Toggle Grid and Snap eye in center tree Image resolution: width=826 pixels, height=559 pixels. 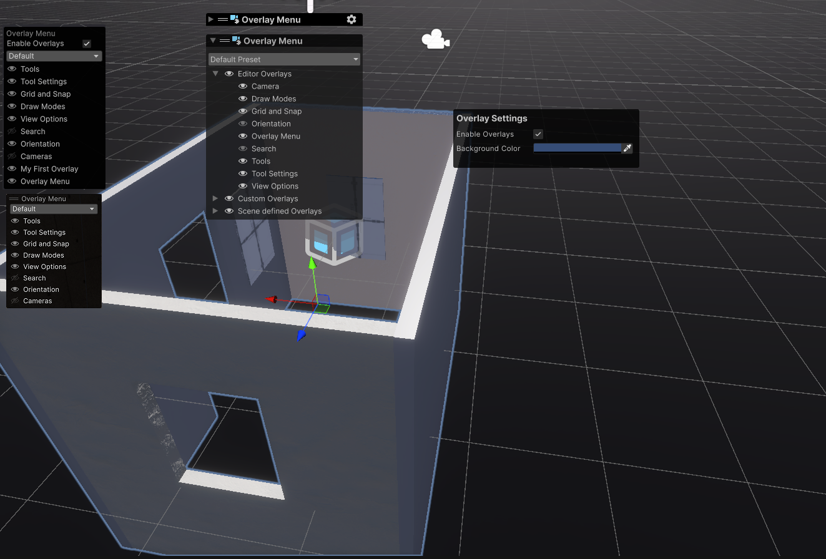[x=243, y=112]
